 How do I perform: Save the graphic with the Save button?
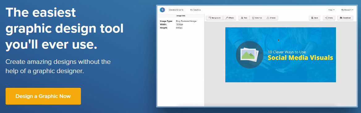[x=315, y=18]
